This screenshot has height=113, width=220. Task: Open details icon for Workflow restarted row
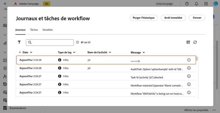click(189, 84)
